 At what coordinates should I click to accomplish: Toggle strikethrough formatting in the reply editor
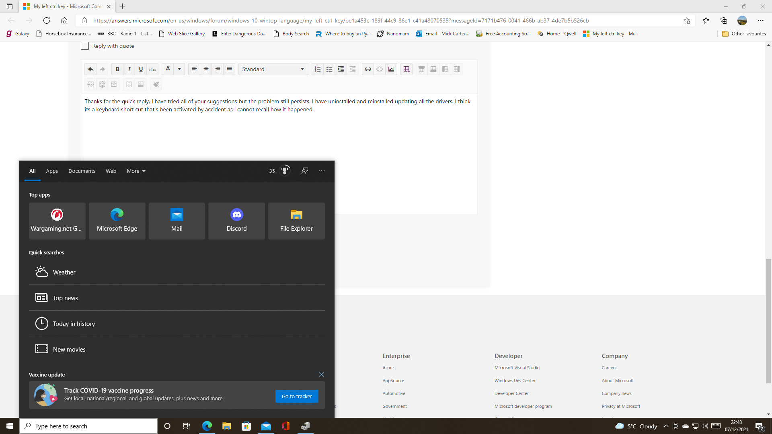click(x=152, y=69)
